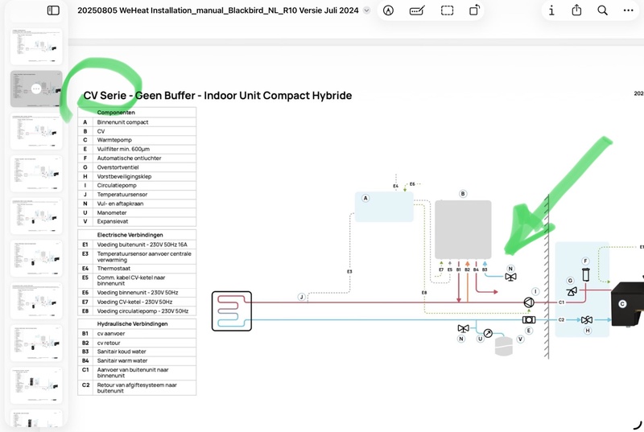Rotate the page with rotate icon
Image resolution: width=644 pixels, height=432 pixels.
(x=474, y=10)
